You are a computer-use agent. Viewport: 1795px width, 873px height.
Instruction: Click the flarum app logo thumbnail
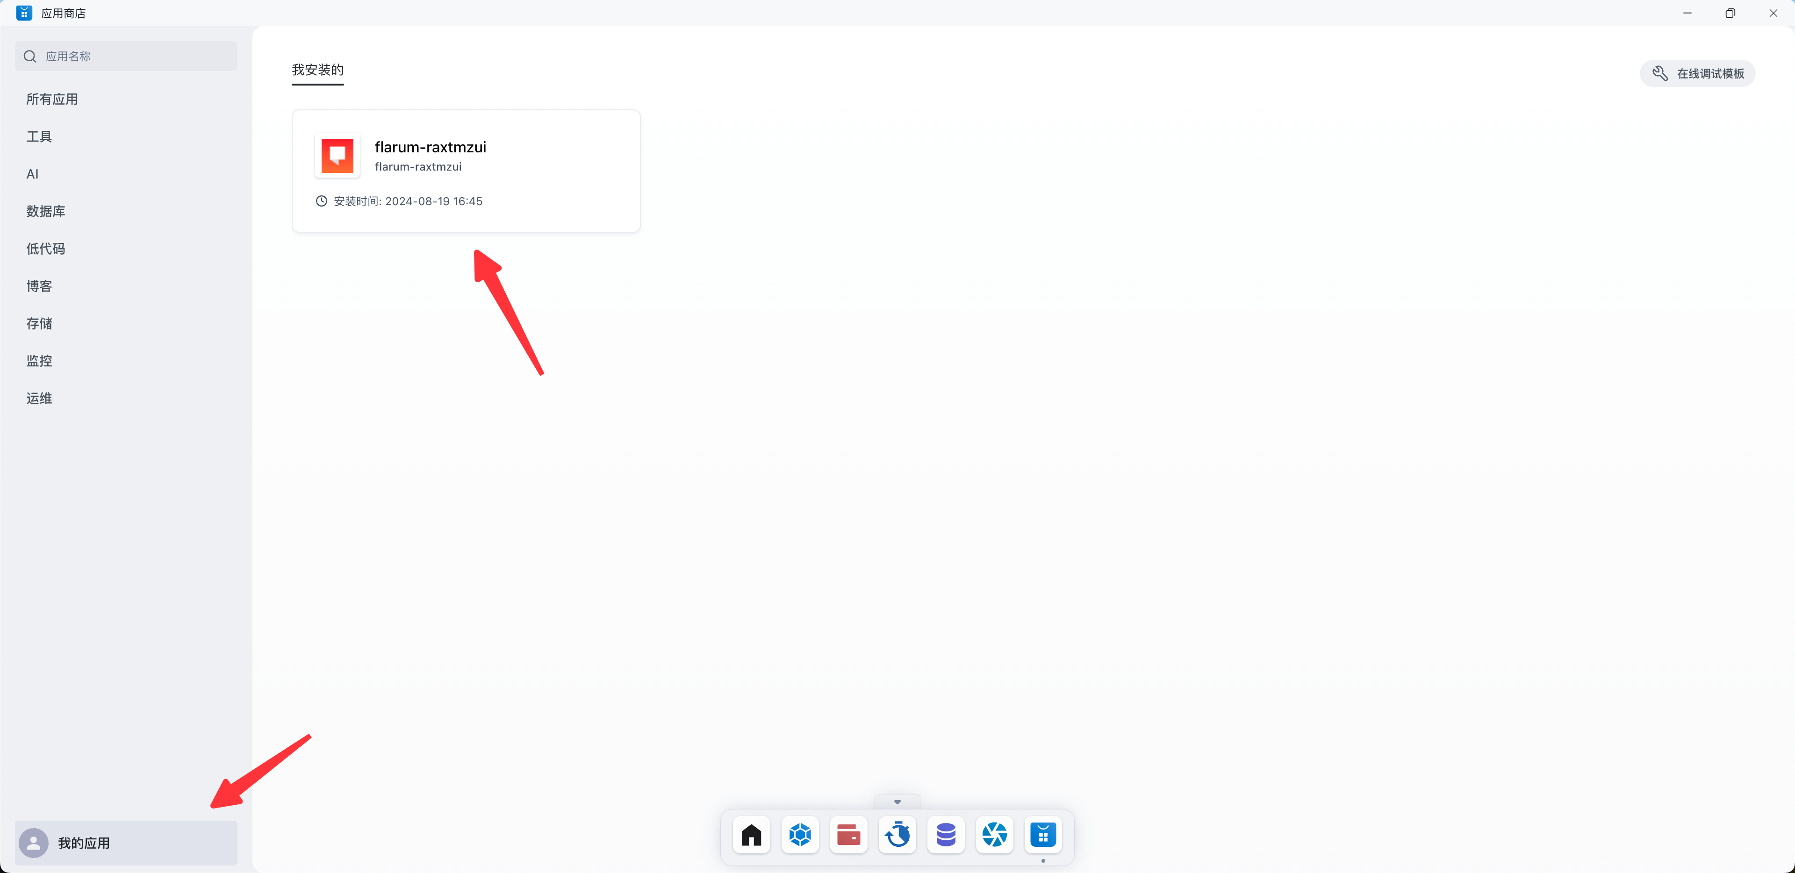click(x=337, y=155)
